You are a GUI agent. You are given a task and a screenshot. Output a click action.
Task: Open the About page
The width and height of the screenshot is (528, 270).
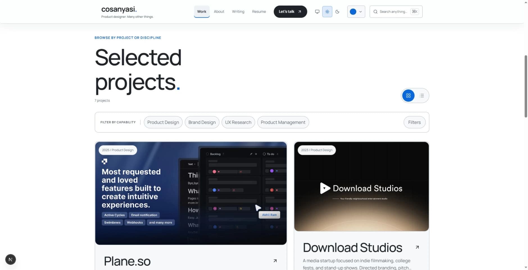coord(219,12)
